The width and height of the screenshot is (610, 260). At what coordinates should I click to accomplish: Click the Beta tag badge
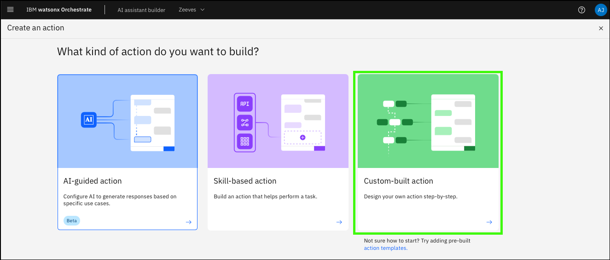coord(71,220)
